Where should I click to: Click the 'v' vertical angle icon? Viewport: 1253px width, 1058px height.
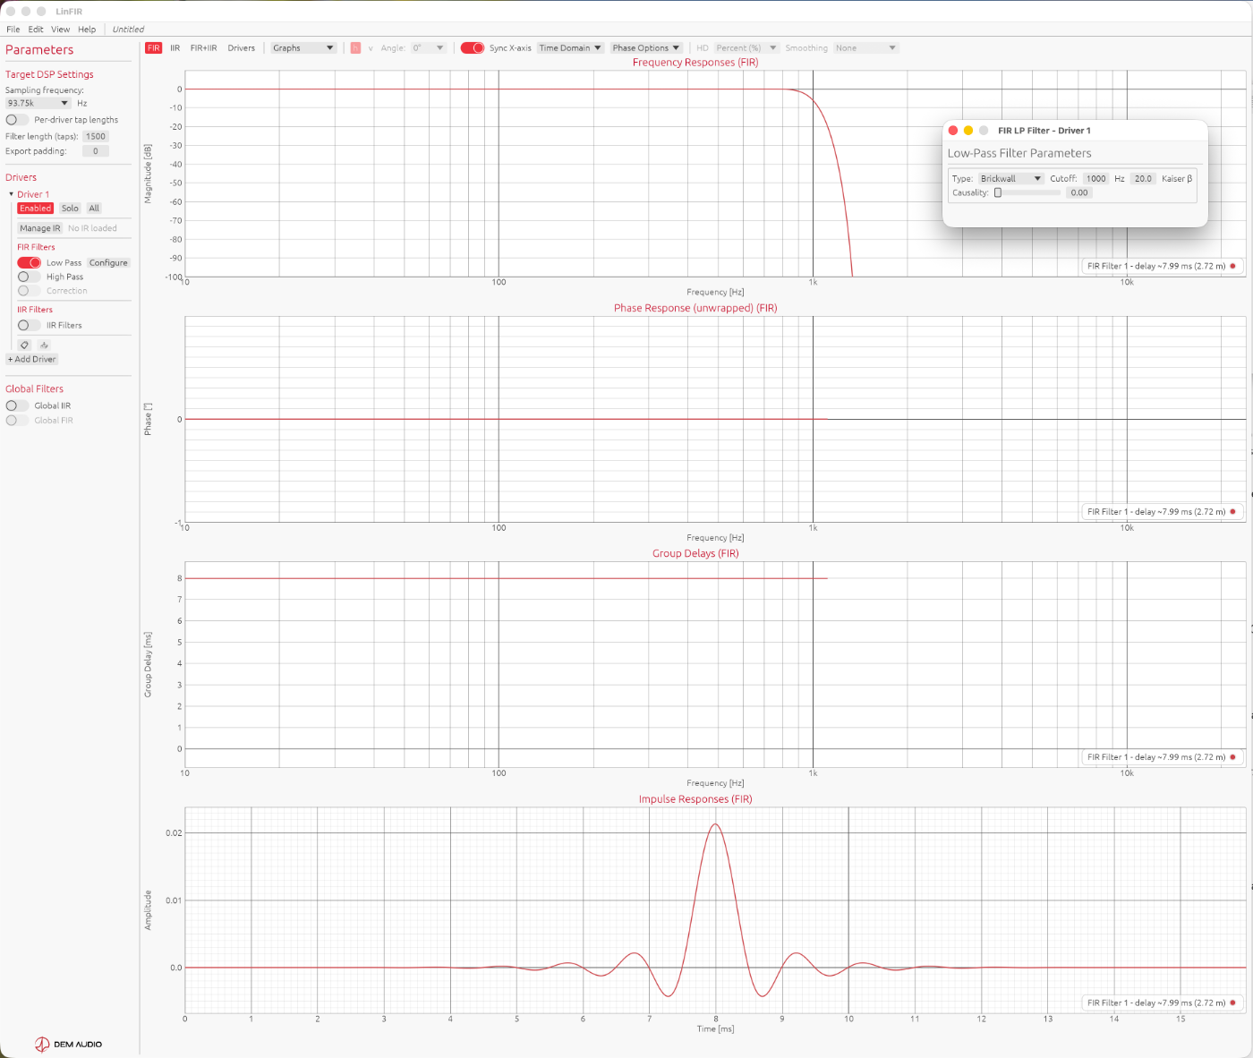[x=371, y=48]
